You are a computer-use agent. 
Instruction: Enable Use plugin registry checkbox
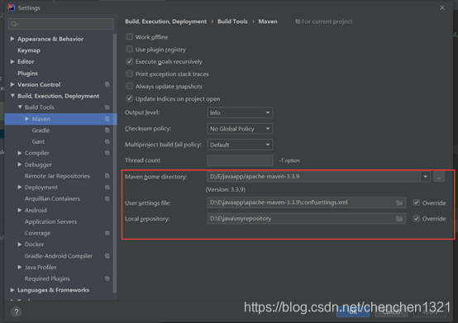click(130, 49)
